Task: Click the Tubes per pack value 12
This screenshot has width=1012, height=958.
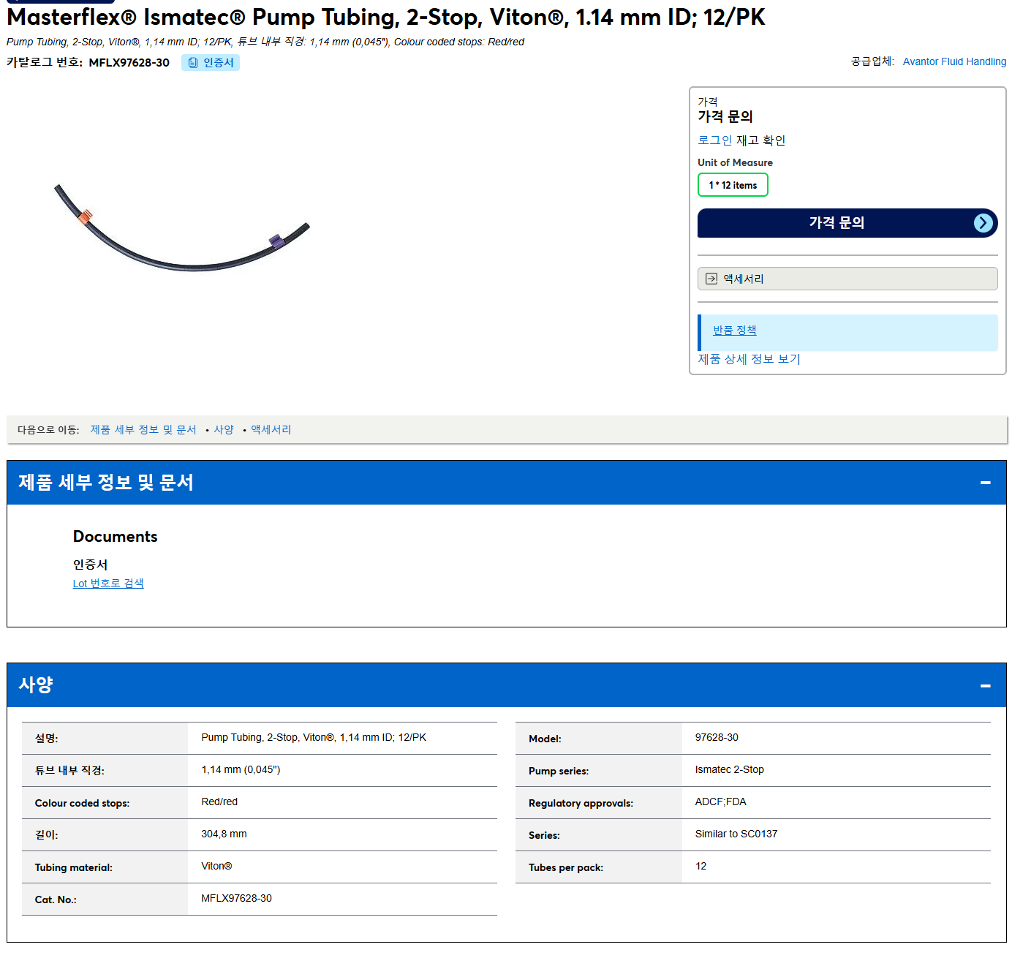Action: coord(701,866)
